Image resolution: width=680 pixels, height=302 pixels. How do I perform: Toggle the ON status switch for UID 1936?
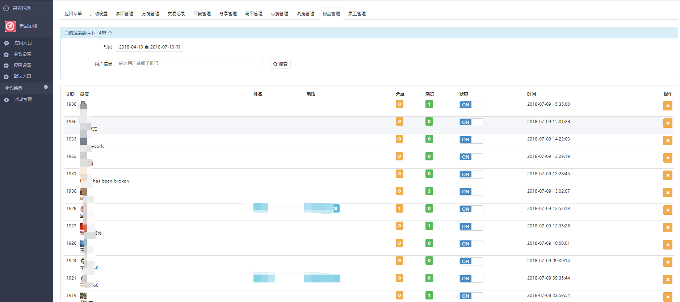click(471, 122)
